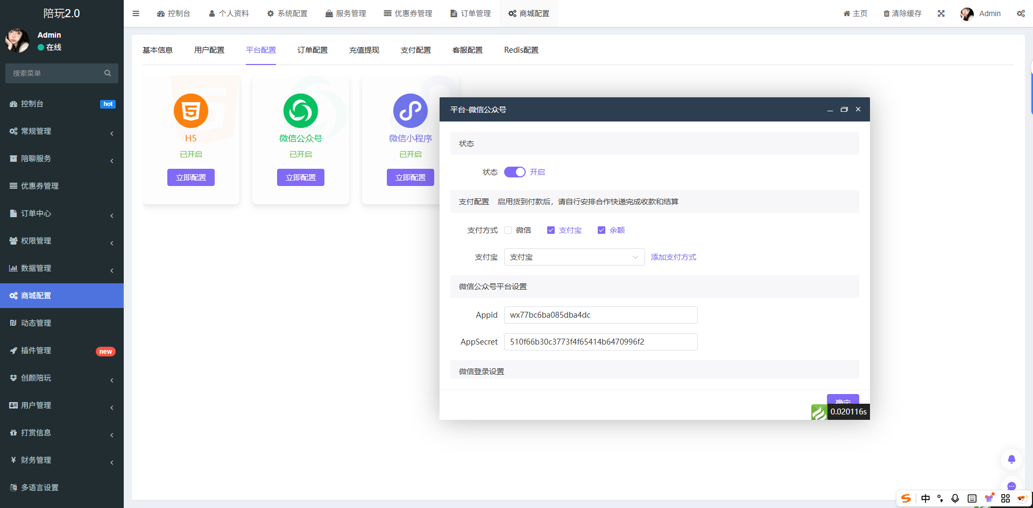Expand 陪聊服务 in the sidebar
This screenshot has height=508, width=1033.
[x=62, y=159]
